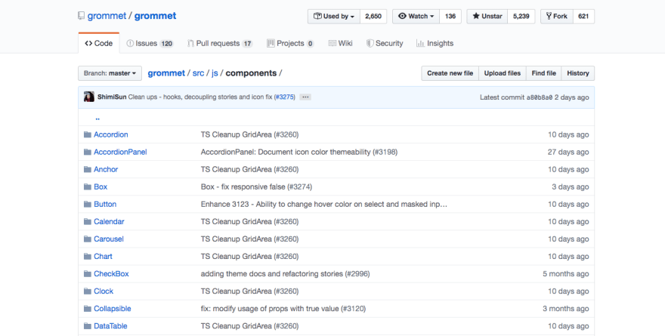Open 'Enhance 3123' commit message
665x336 pixels.
click(x=323, y=204)
